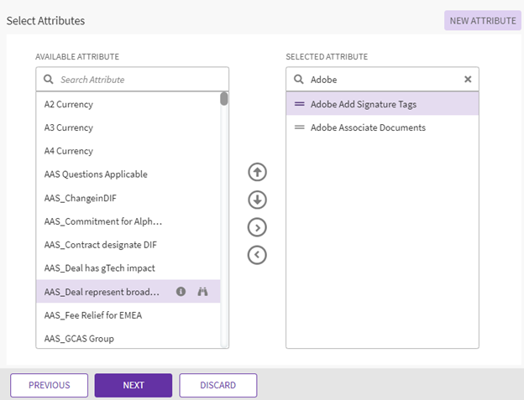Click the New Attribute button

(x=482, y=20)
